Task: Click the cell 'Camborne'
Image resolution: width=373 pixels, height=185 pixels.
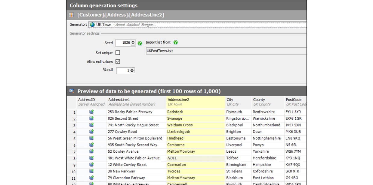Action: [196, 145]
